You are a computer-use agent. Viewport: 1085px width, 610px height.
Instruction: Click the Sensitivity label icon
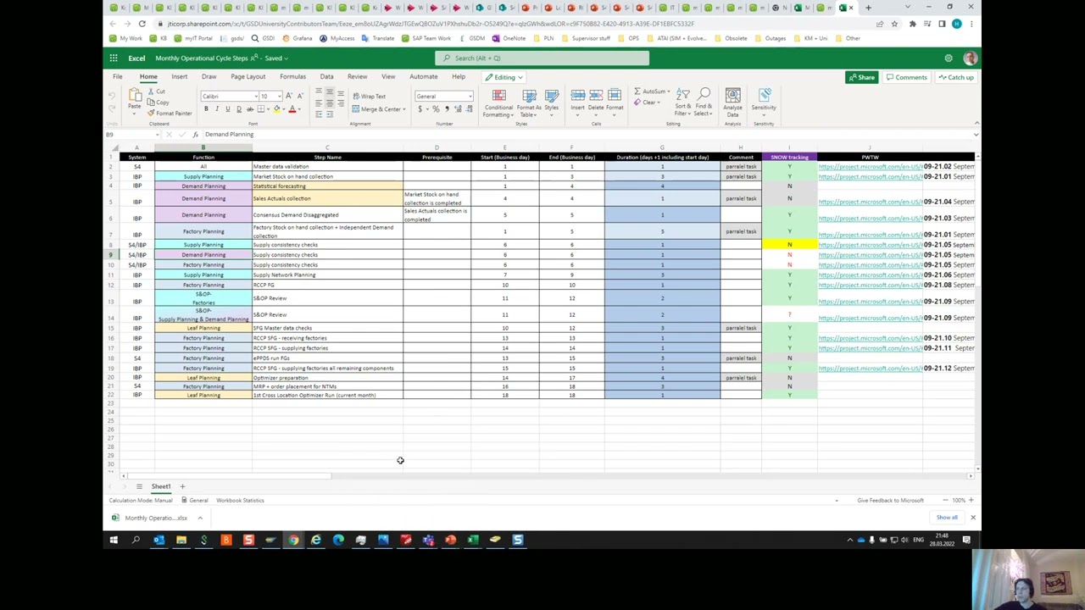(x=764, y=94)
